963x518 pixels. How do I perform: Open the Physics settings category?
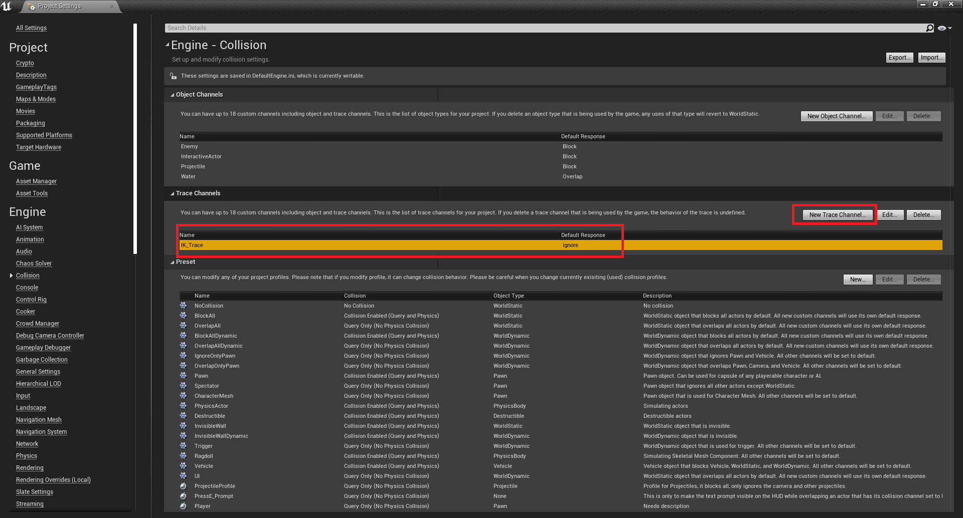pyautogui.click(x=27, y=456)
